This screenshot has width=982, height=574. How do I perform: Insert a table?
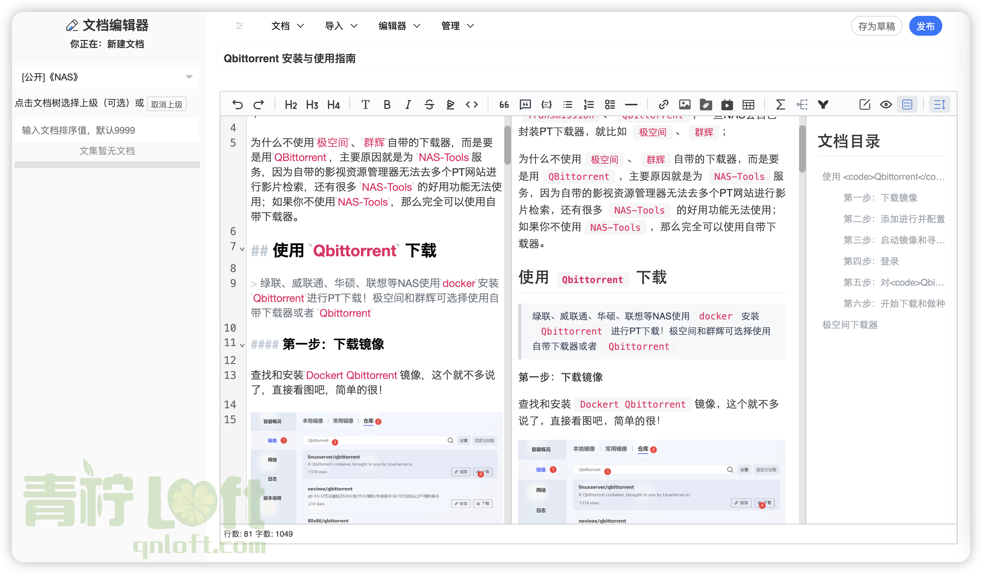pos(748,104)
